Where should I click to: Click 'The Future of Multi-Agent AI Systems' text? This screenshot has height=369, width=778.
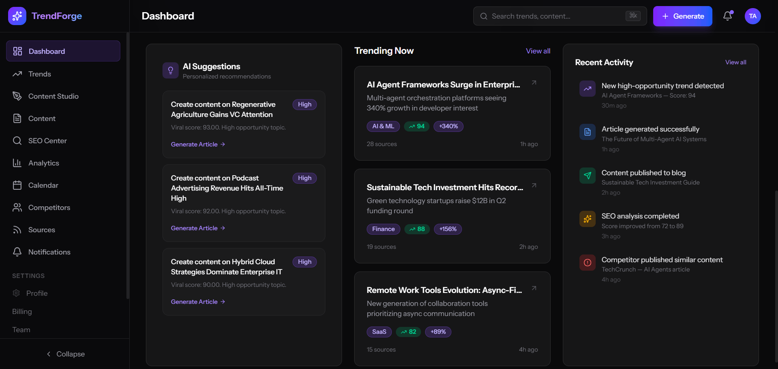point(654,139)
